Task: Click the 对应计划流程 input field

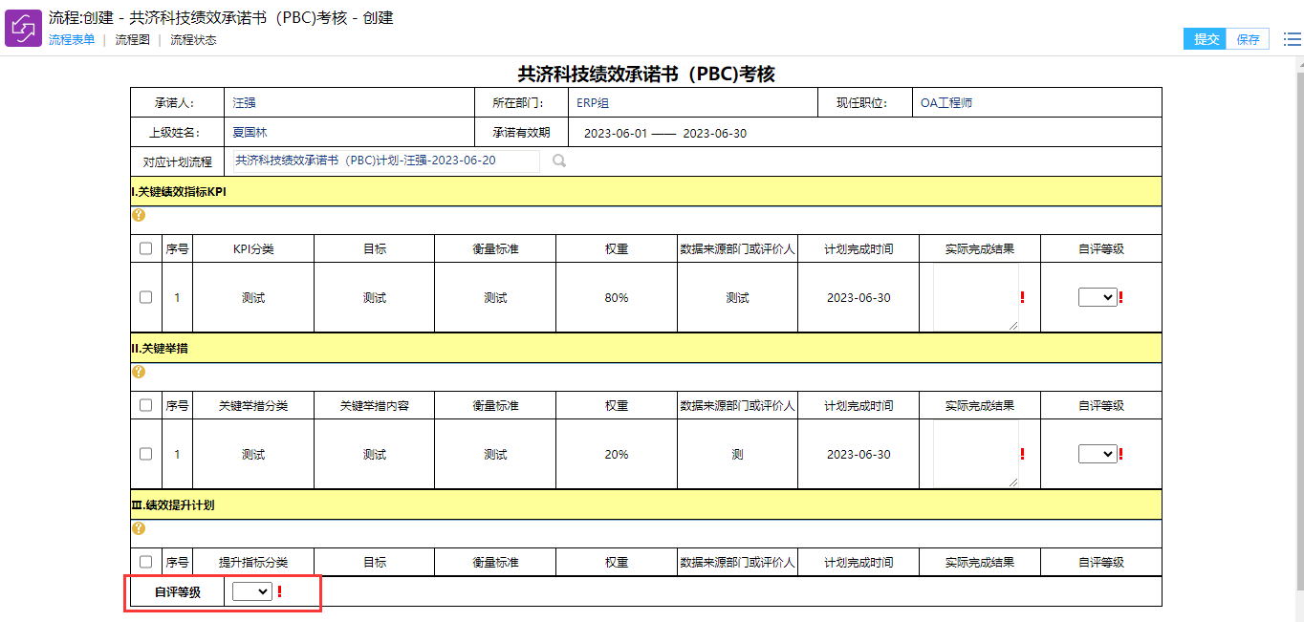Action: 386,161
